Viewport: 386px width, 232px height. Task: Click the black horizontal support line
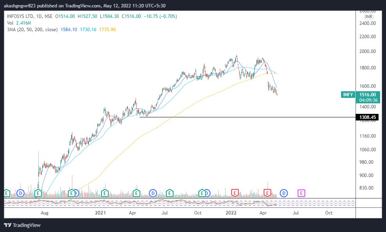click(x=247, y=117)
